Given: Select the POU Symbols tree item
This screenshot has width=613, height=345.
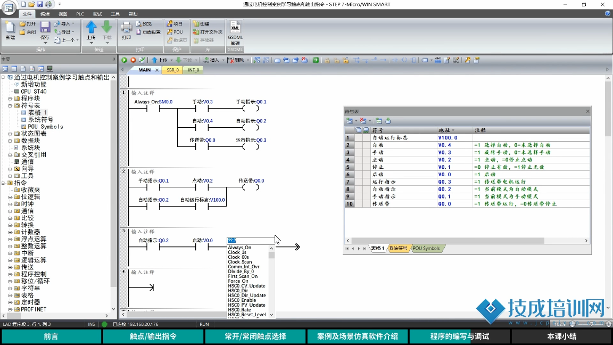Looking at the screenshot, I should pos(45,127).
